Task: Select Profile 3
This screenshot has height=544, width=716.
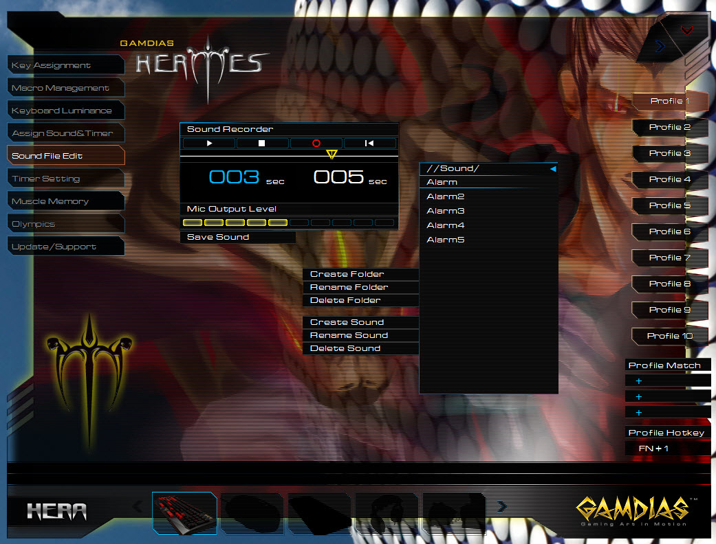Action: point(670,153)
